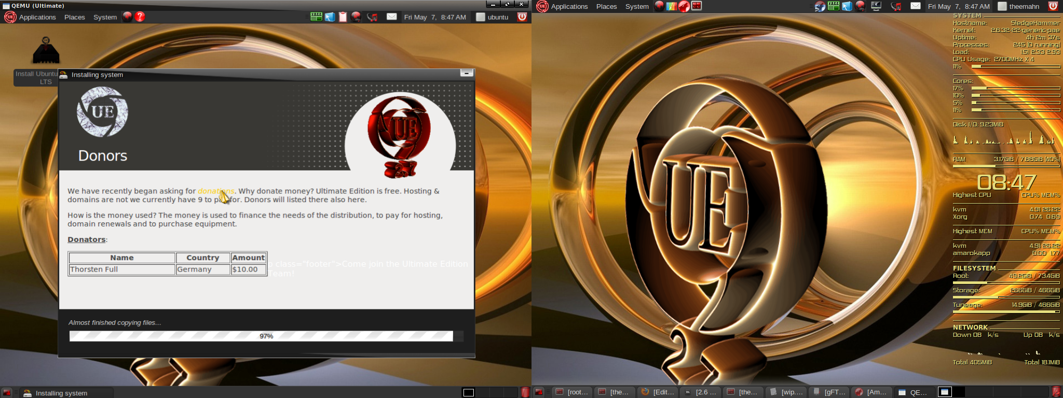The image size is (1063, 398).
Task: Click guest panel clock Fri May 7
Action: (x=435, y=17)
